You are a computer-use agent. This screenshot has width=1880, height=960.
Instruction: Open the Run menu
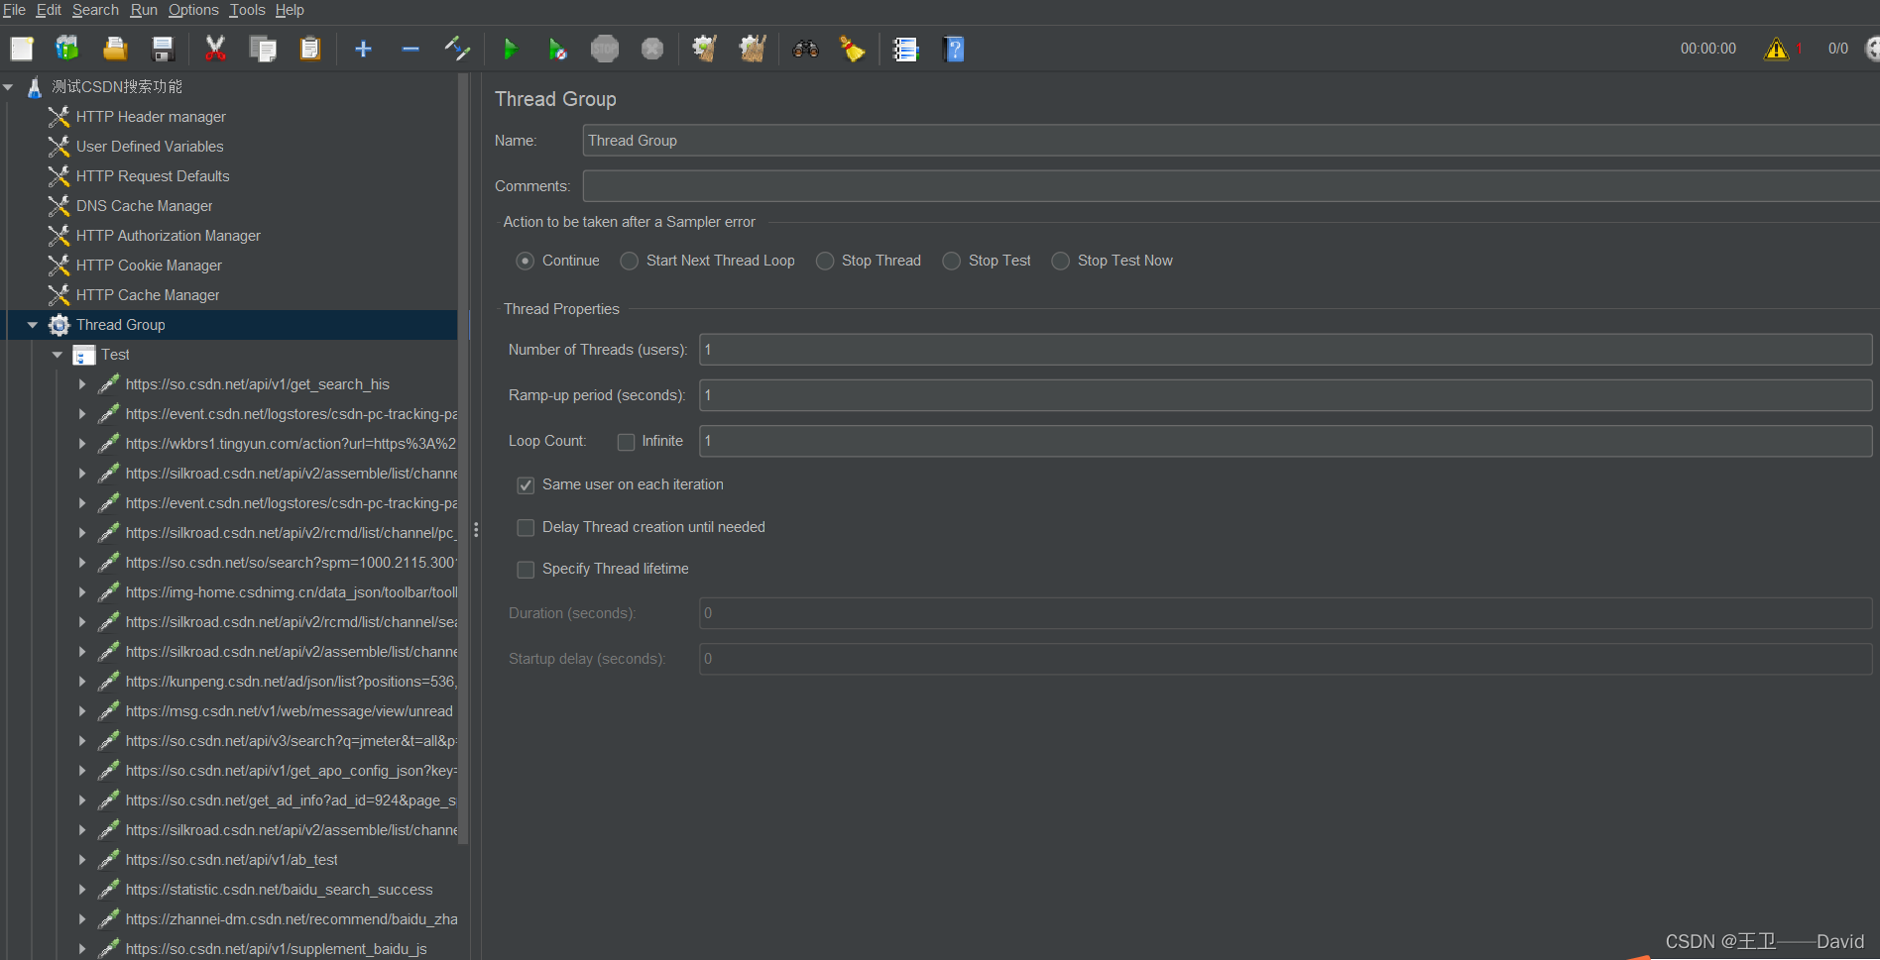coord(144,10)
